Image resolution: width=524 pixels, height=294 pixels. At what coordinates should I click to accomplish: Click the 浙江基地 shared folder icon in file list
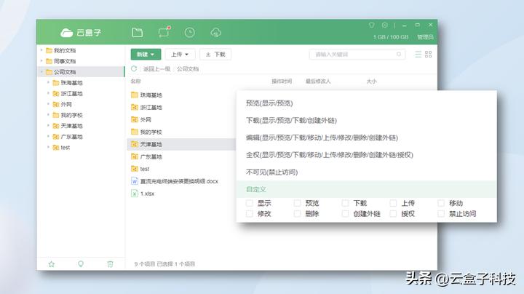coord(135,107)
